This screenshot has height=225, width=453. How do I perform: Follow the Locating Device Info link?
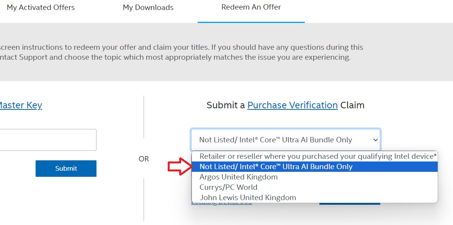pos(221,202)
